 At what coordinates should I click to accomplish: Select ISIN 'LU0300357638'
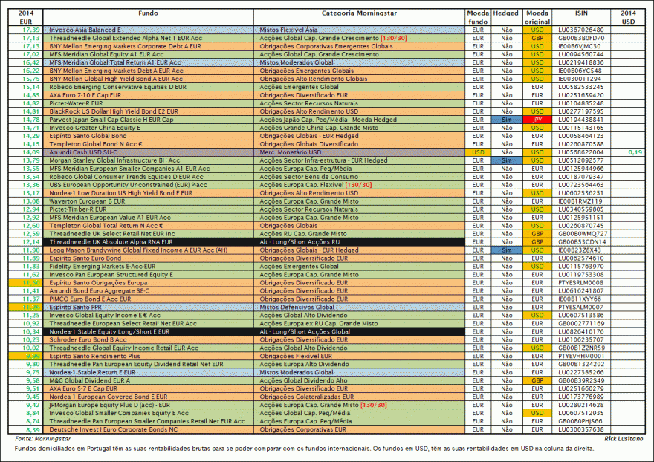[x=581, y=429]
